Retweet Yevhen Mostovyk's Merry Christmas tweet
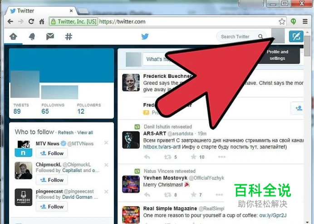Screen dimensions: 314x224 click(167, 195)
